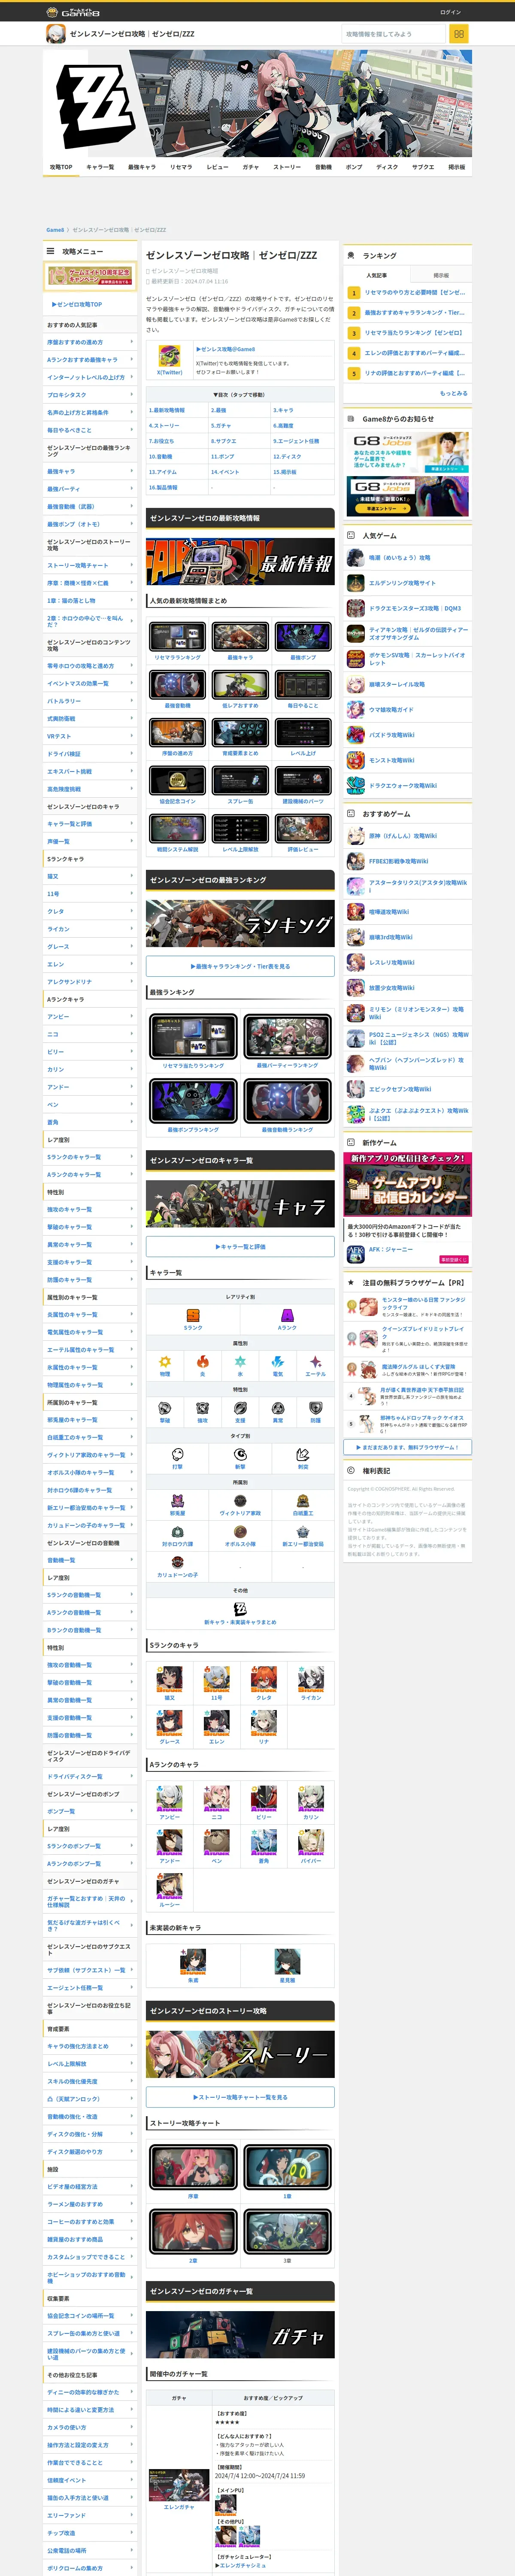
Task: Expand ストーリー攻略チャート sidebar item
Action: [90, 565]
